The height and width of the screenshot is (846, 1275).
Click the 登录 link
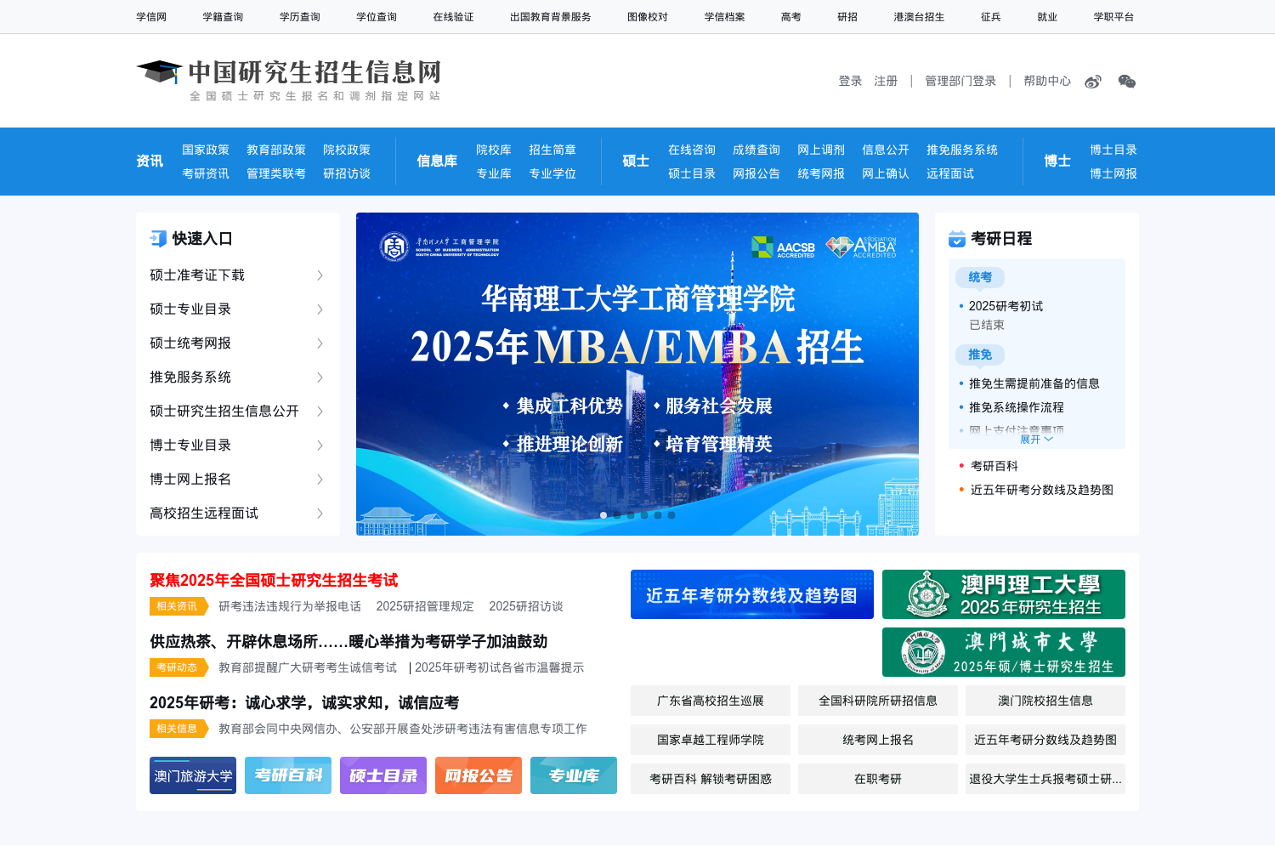pos(850,82)
